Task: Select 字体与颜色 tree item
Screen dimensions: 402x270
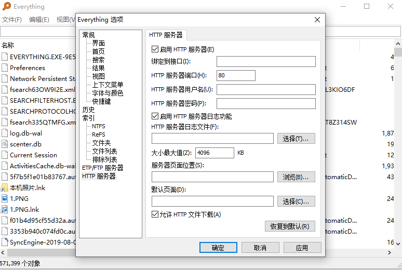Action: [108, 93]
